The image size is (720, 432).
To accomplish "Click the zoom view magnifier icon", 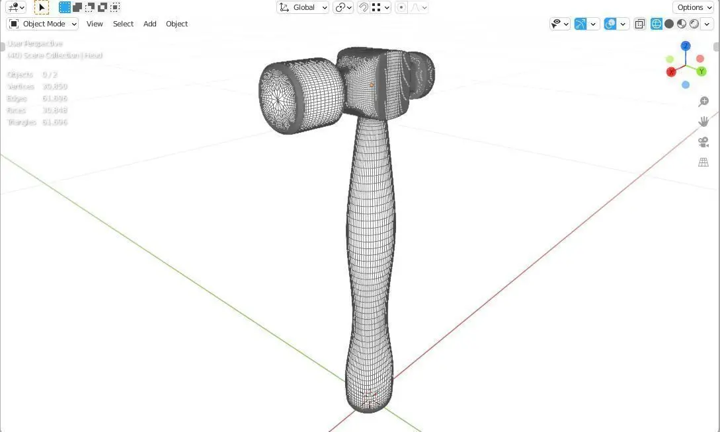I will coord(703,101).
